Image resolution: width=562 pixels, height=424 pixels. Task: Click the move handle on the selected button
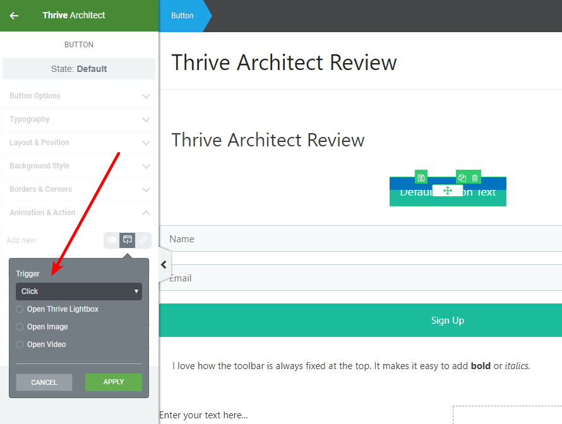click(x=447, y=191)
